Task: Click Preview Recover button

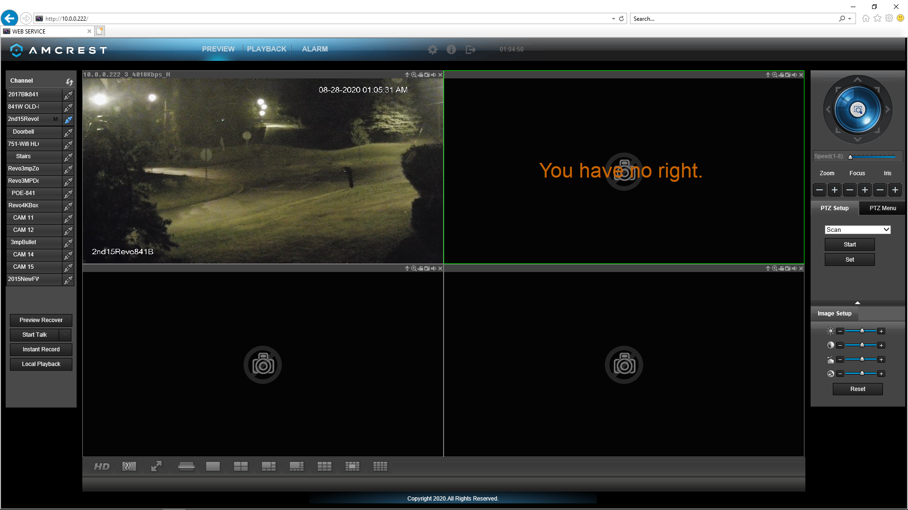Action: pos(41,320)
